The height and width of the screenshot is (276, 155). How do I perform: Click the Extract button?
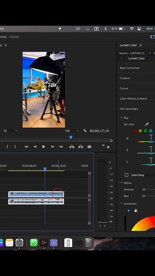pyautogui.click(x=81, y=147)
